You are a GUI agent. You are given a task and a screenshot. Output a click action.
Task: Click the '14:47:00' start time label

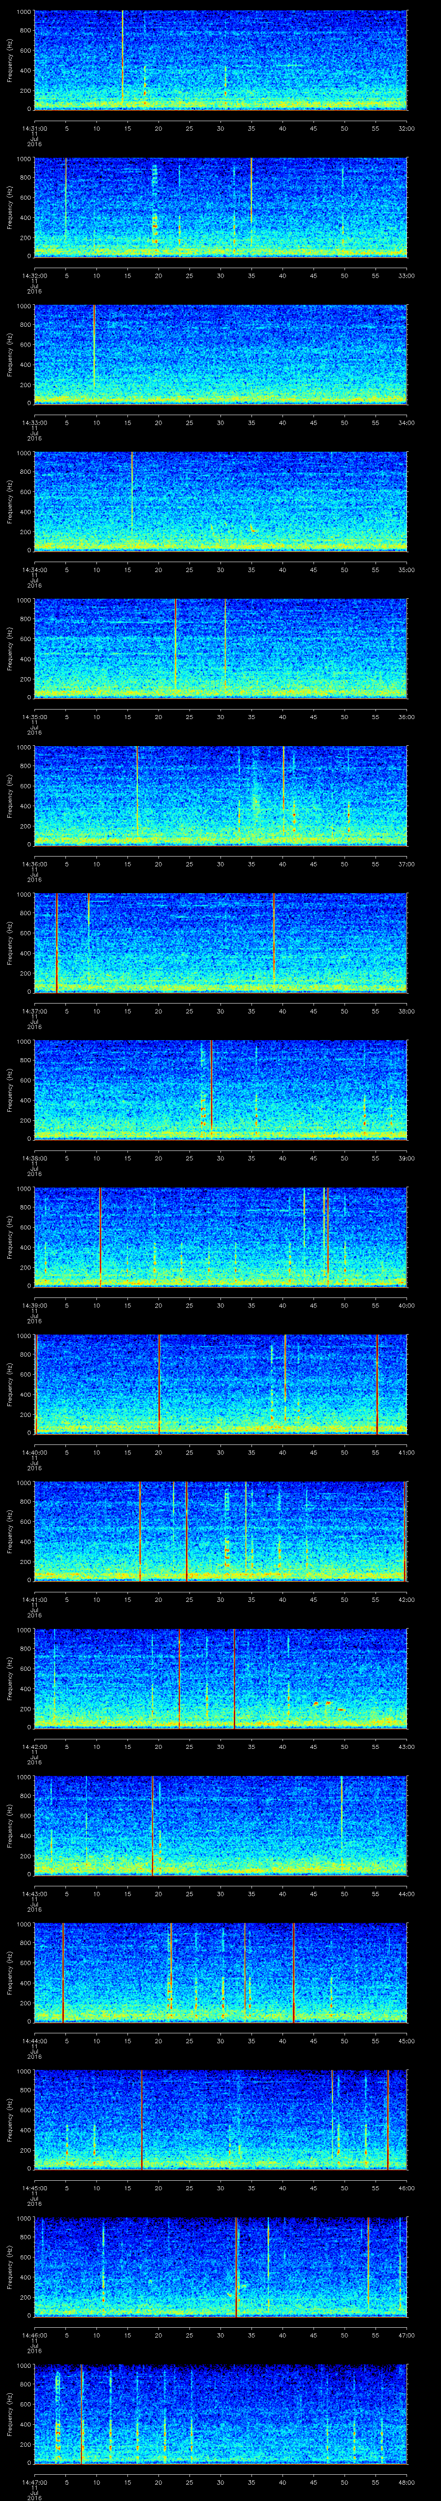coord(34,2482)
